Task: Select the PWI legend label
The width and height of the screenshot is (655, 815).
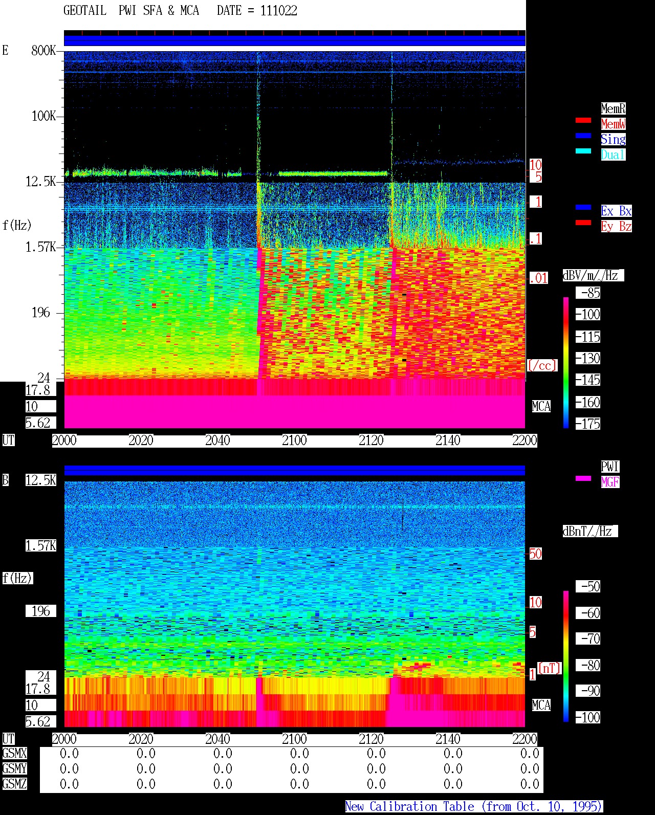Action: [610, 467]
